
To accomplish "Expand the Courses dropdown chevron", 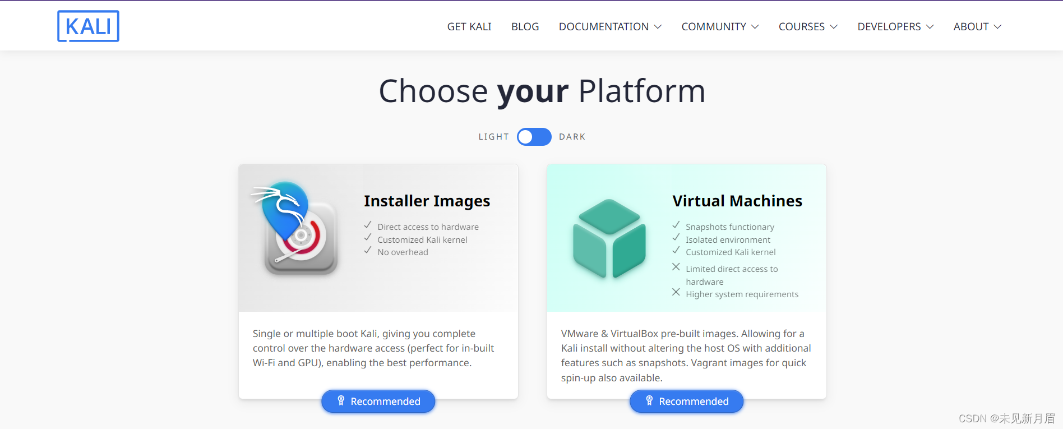I will (x=834, y=27).
